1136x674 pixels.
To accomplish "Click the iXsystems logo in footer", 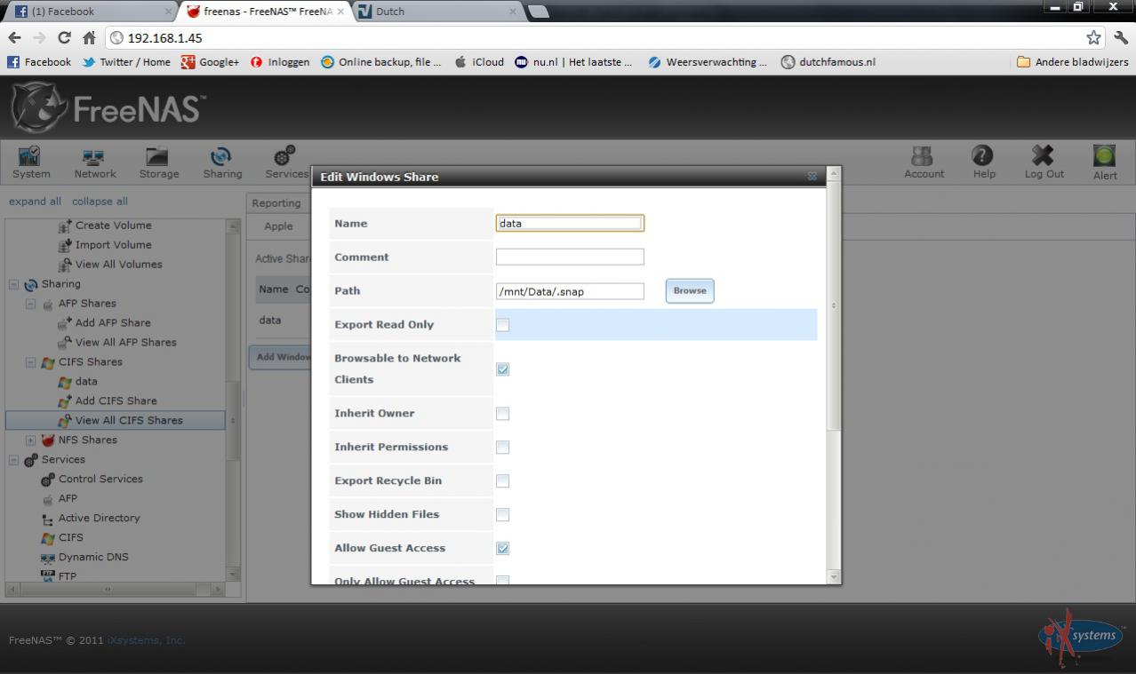I will (x=1080, y=638).
